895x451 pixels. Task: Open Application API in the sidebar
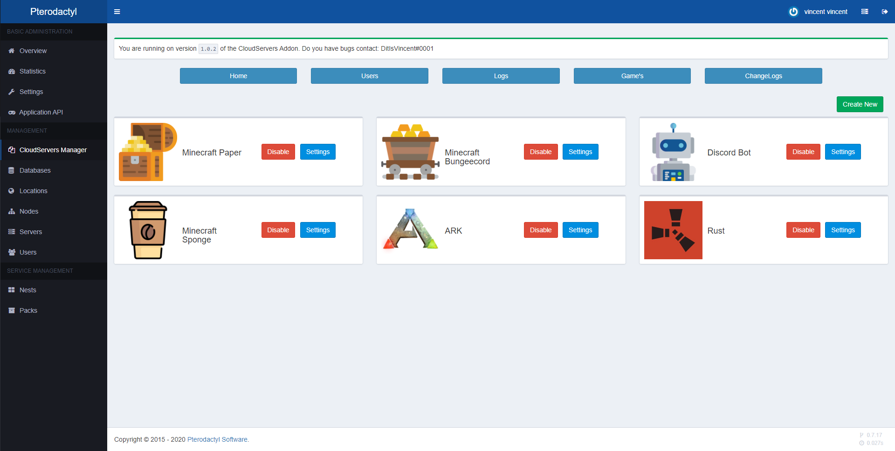click(x=41, y=112)
